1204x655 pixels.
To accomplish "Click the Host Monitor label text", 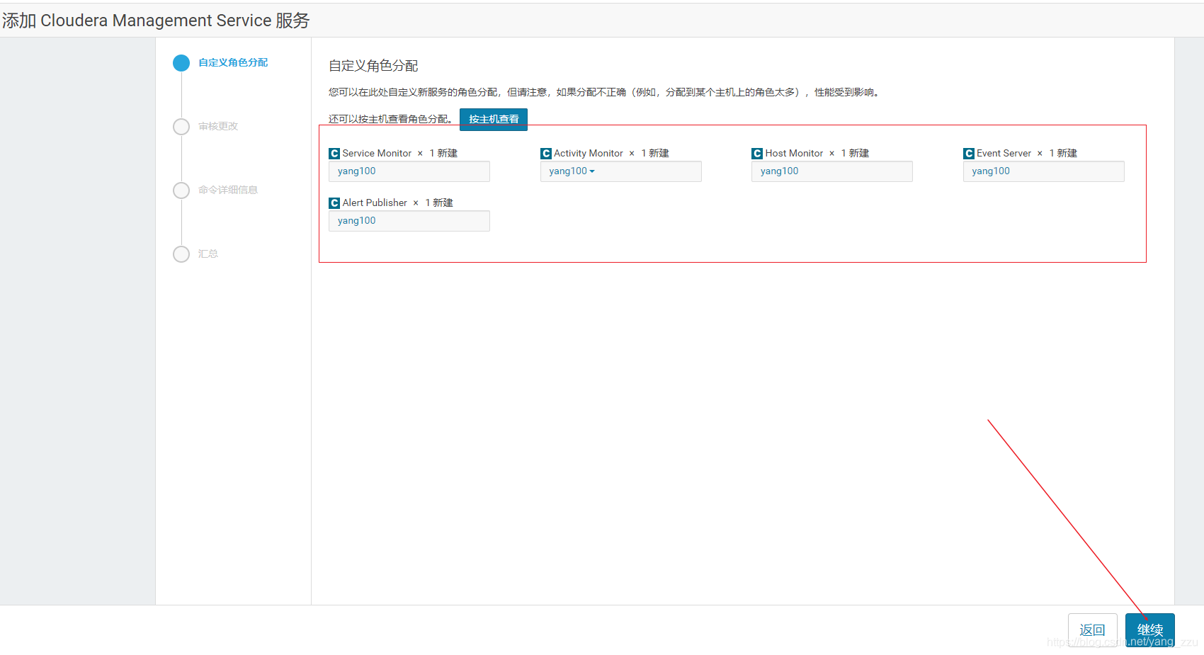I will tap(794, 154).
